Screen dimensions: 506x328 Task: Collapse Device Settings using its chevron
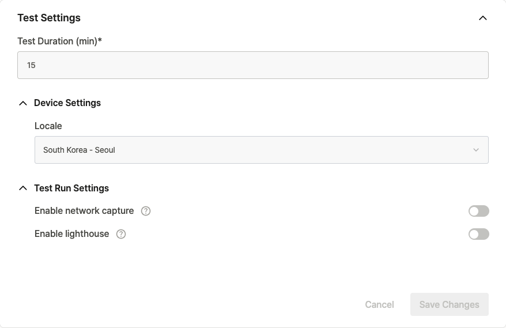point(23,103)
